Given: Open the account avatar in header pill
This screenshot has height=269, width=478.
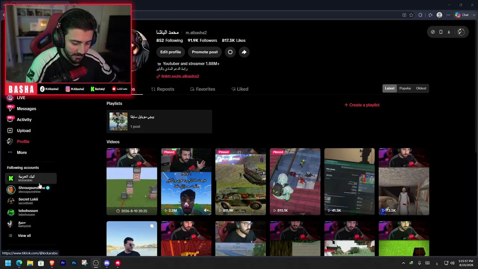Looking at the screenshot, I should point(461,32).
